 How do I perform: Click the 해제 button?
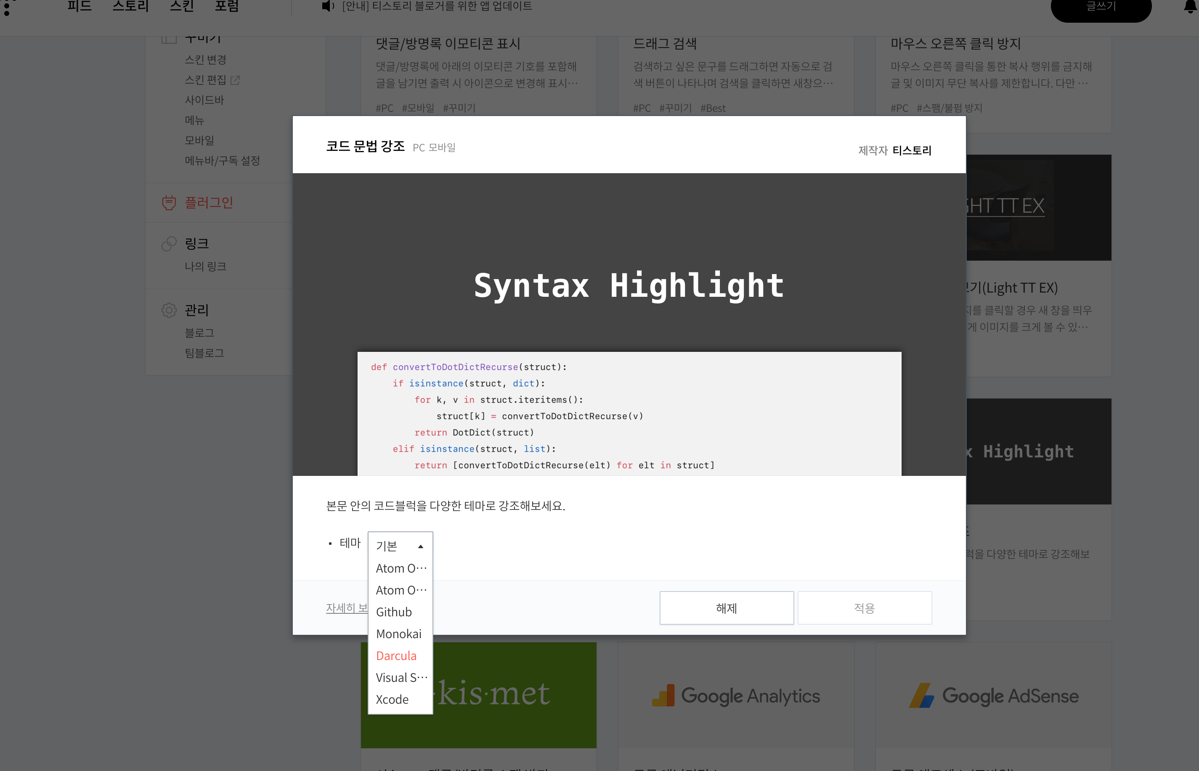(727, 608)
